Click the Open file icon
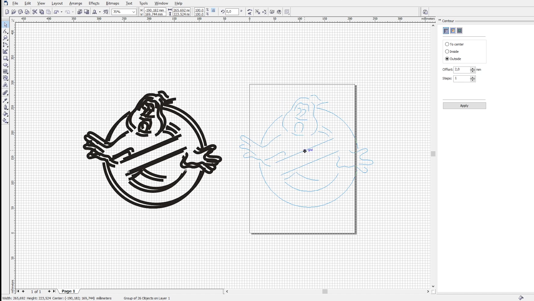 pos(14,12)
